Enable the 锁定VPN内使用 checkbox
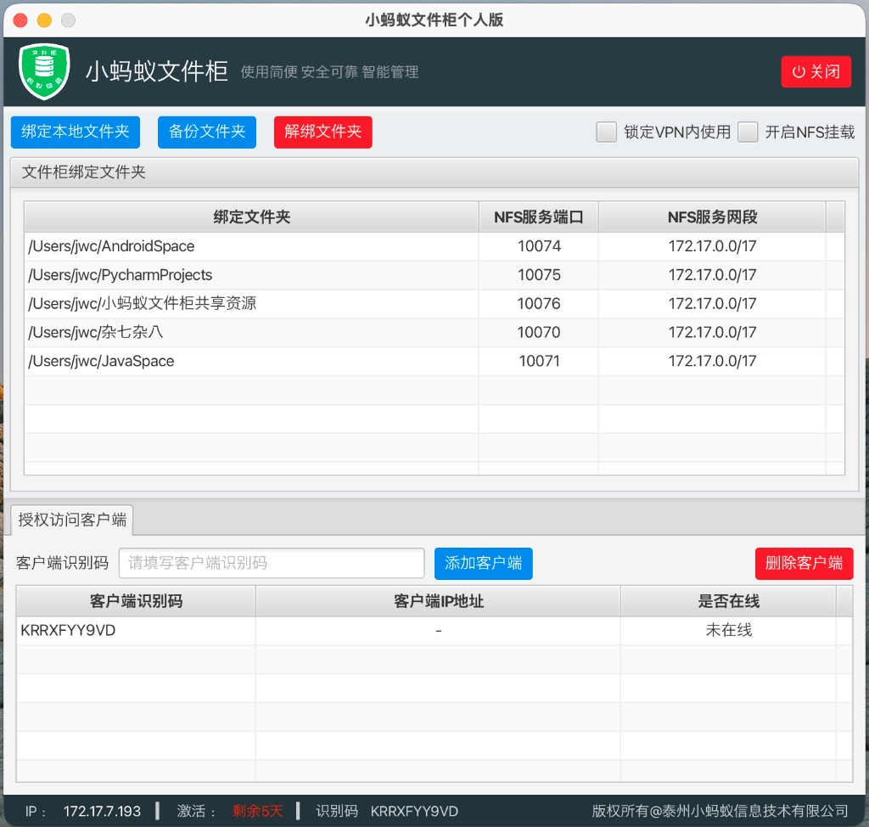Image resolution: width=869 pixels, height=827 pixels. 606,132
